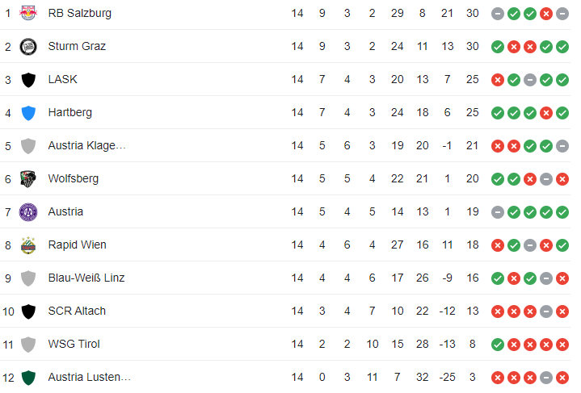Click the red loss icon in Hartberg's form

click(546, 113)
